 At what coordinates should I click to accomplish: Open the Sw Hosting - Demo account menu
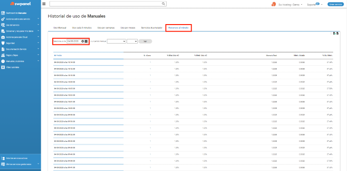(x=290, y=5)
